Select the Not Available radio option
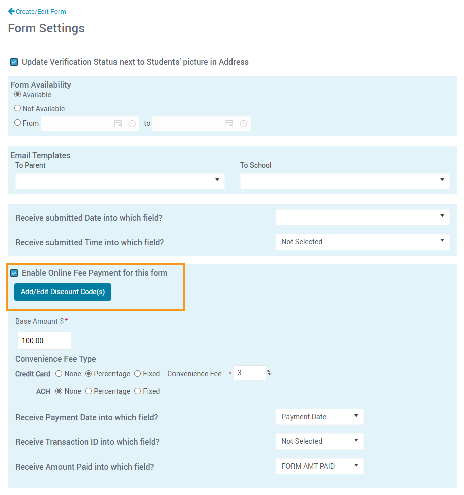 click(17, 108)
